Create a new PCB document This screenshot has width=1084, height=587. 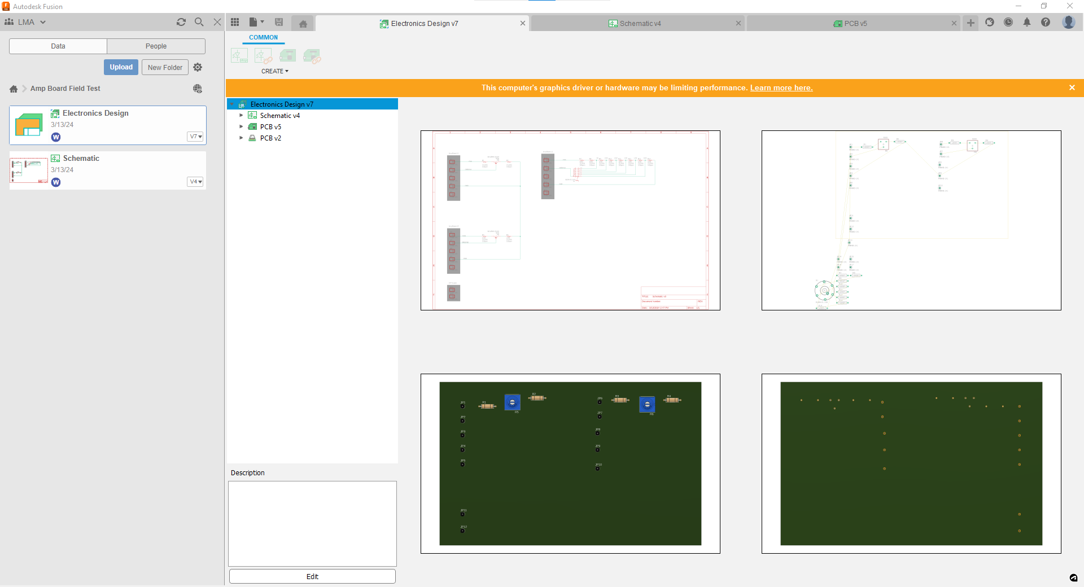tap(288, 55)
